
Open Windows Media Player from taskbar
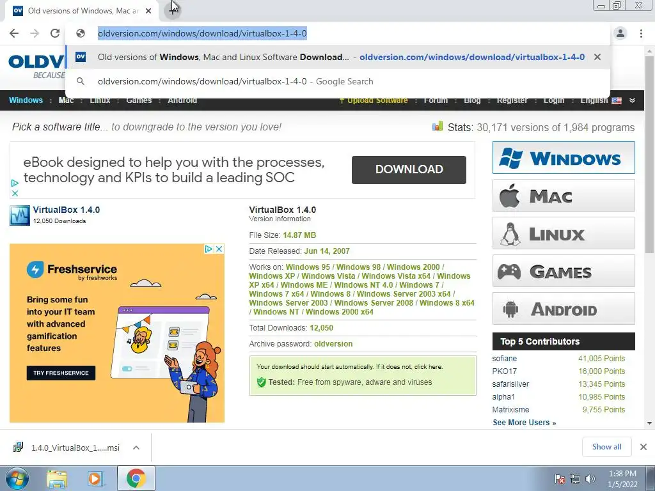tap(96, 479)
